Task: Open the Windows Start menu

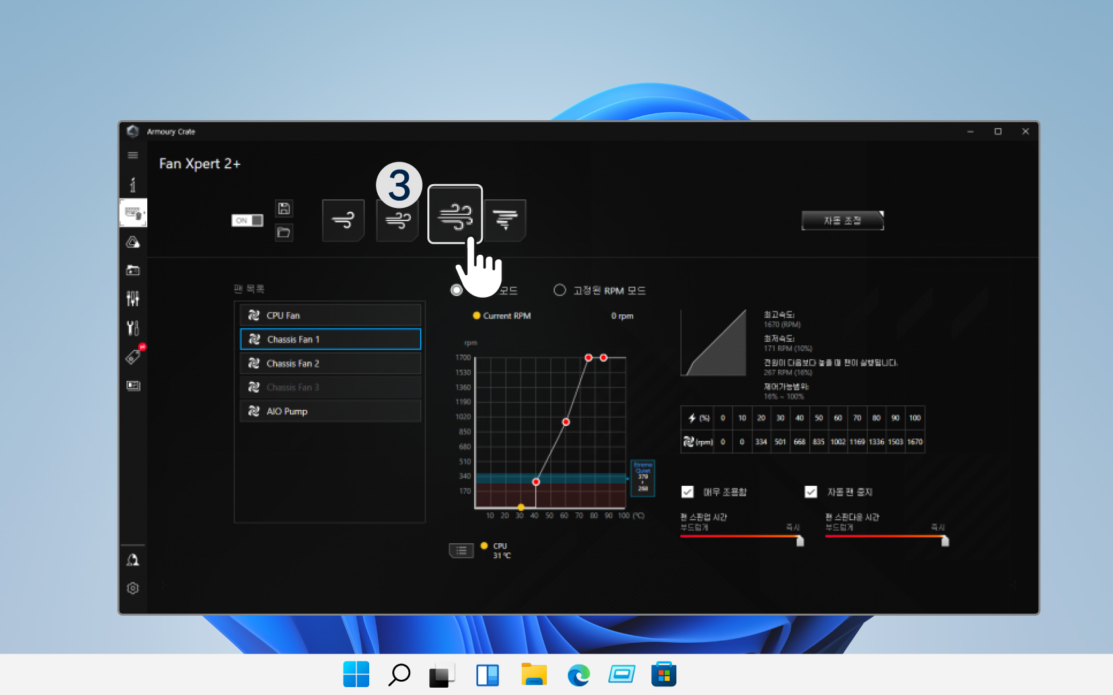Action: click(356, 674)
